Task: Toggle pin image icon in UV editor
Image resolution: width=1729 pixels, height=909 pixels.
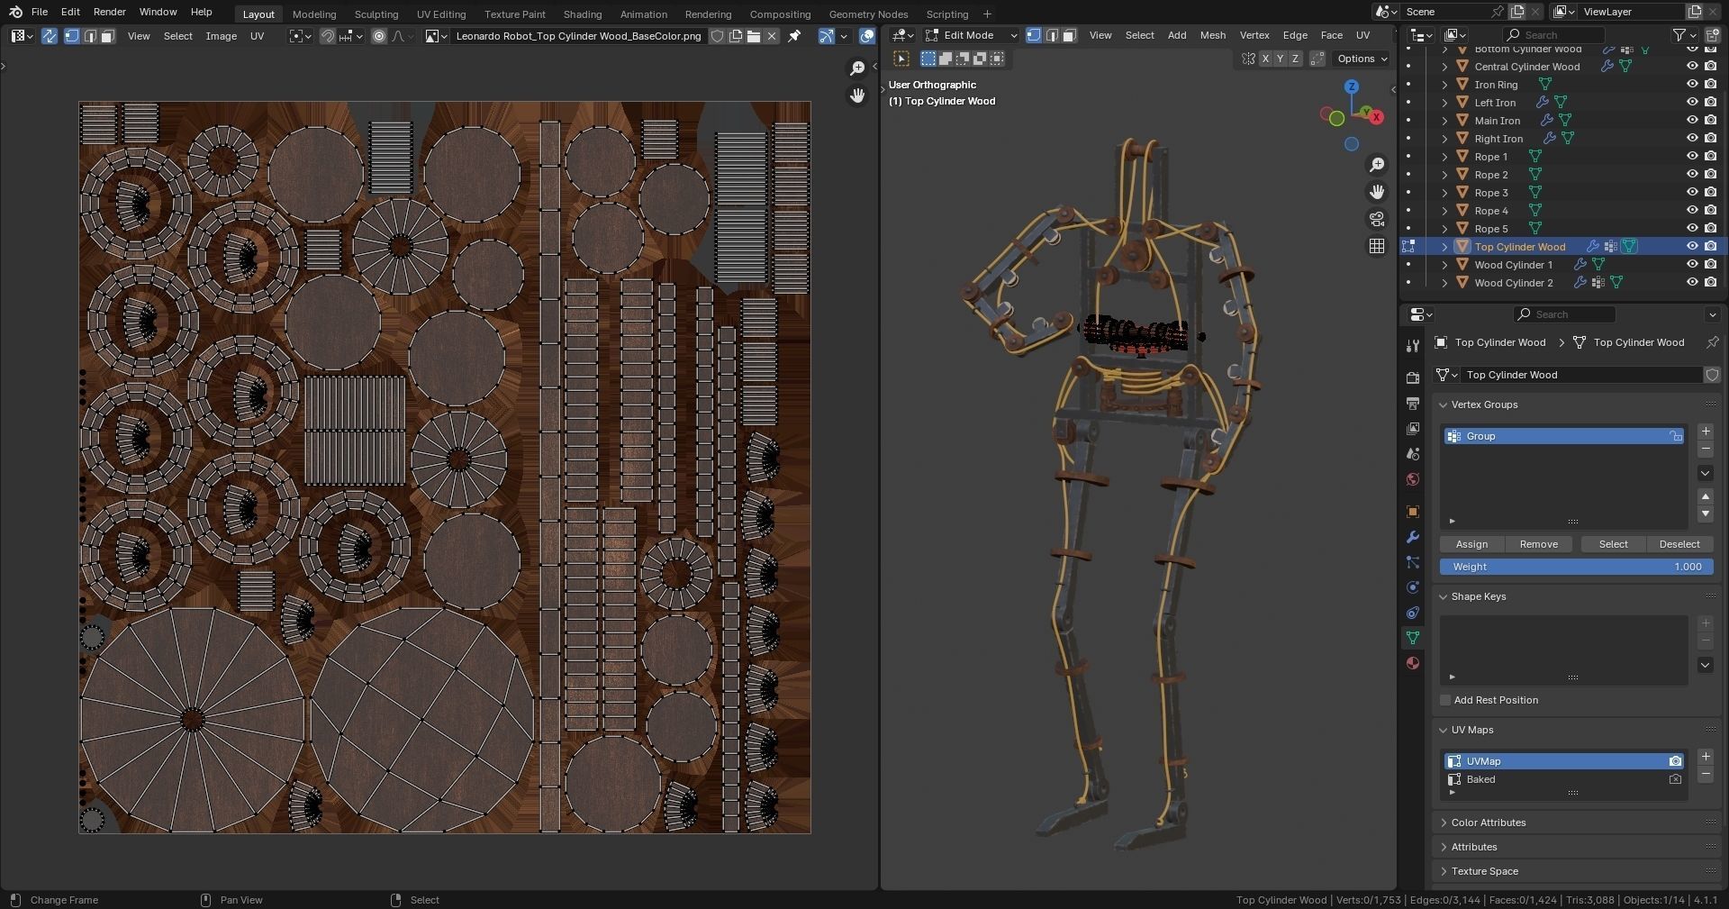Action: tap(794, 36)
